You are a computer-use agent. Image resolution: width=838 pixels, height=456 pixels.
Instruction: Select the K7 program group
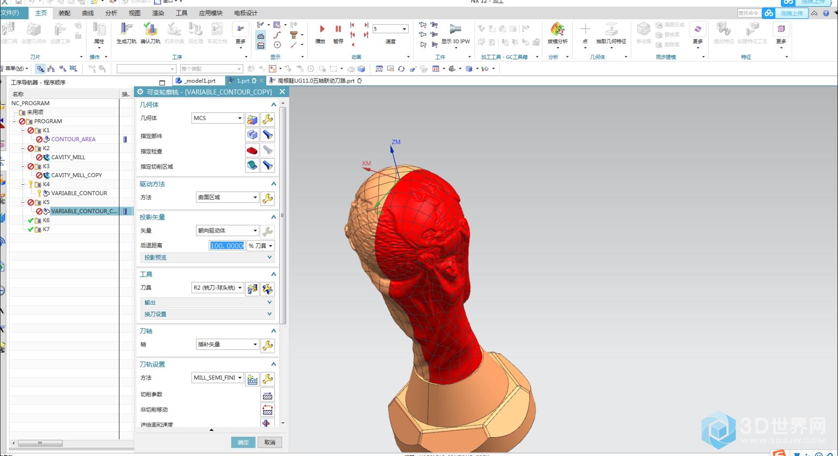(x=46, y=229)
